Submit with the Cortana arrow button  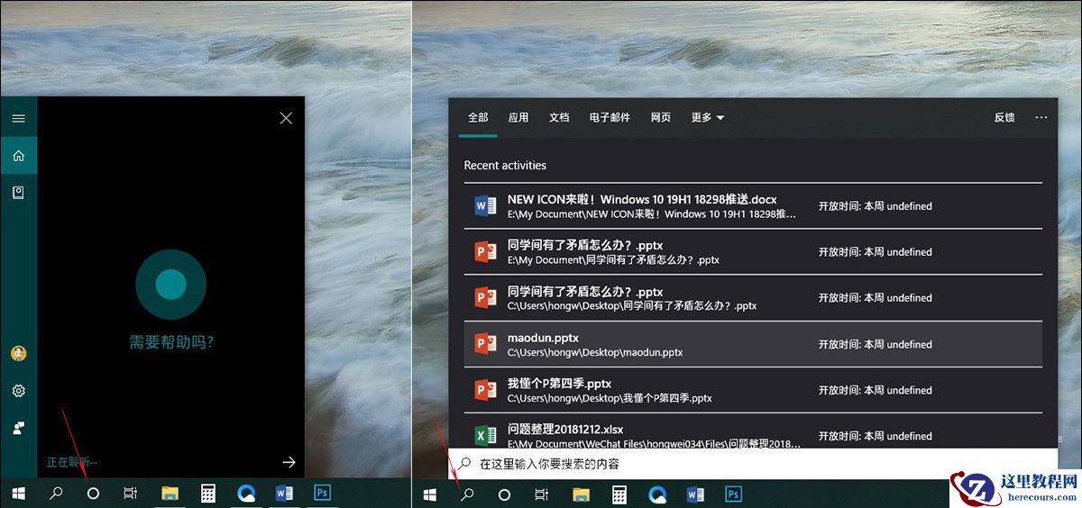coord(289,462)
